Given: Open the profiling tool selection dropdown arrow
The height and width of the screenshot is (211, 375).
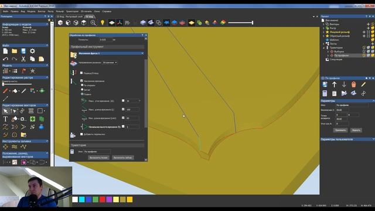Looking at the screenshot, I should pyautogui.click(x=142, y=53).
